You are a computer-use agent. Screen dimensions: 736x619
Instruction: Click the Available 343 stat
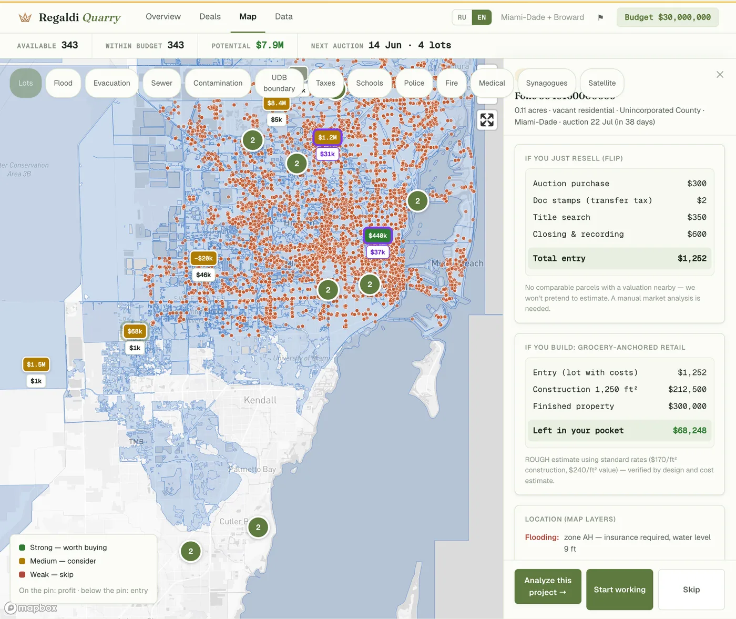[x=47, y=46]
